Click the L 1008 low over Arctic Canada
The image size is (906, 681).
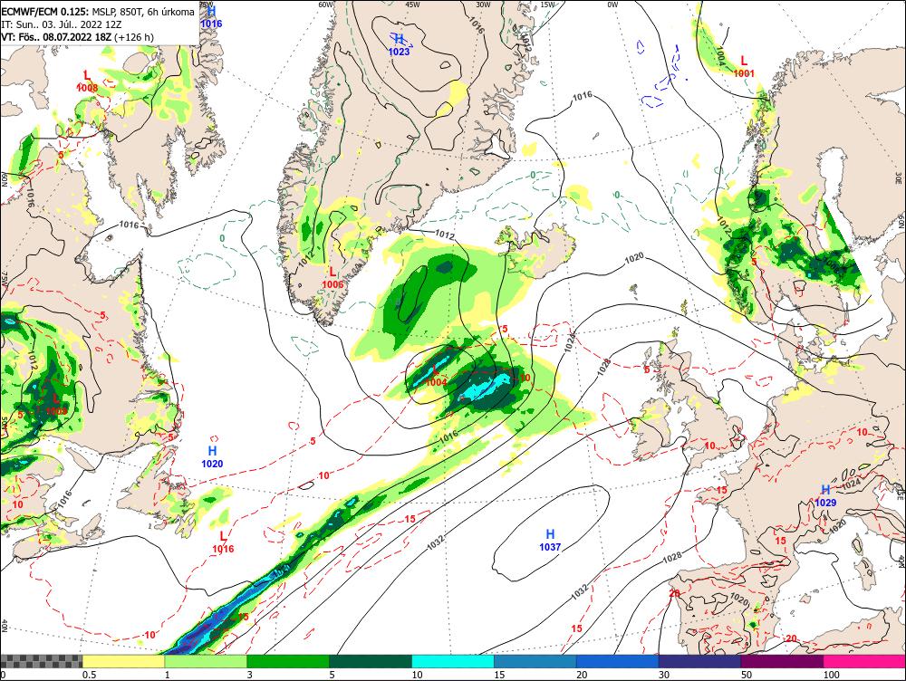click(87, 82)
